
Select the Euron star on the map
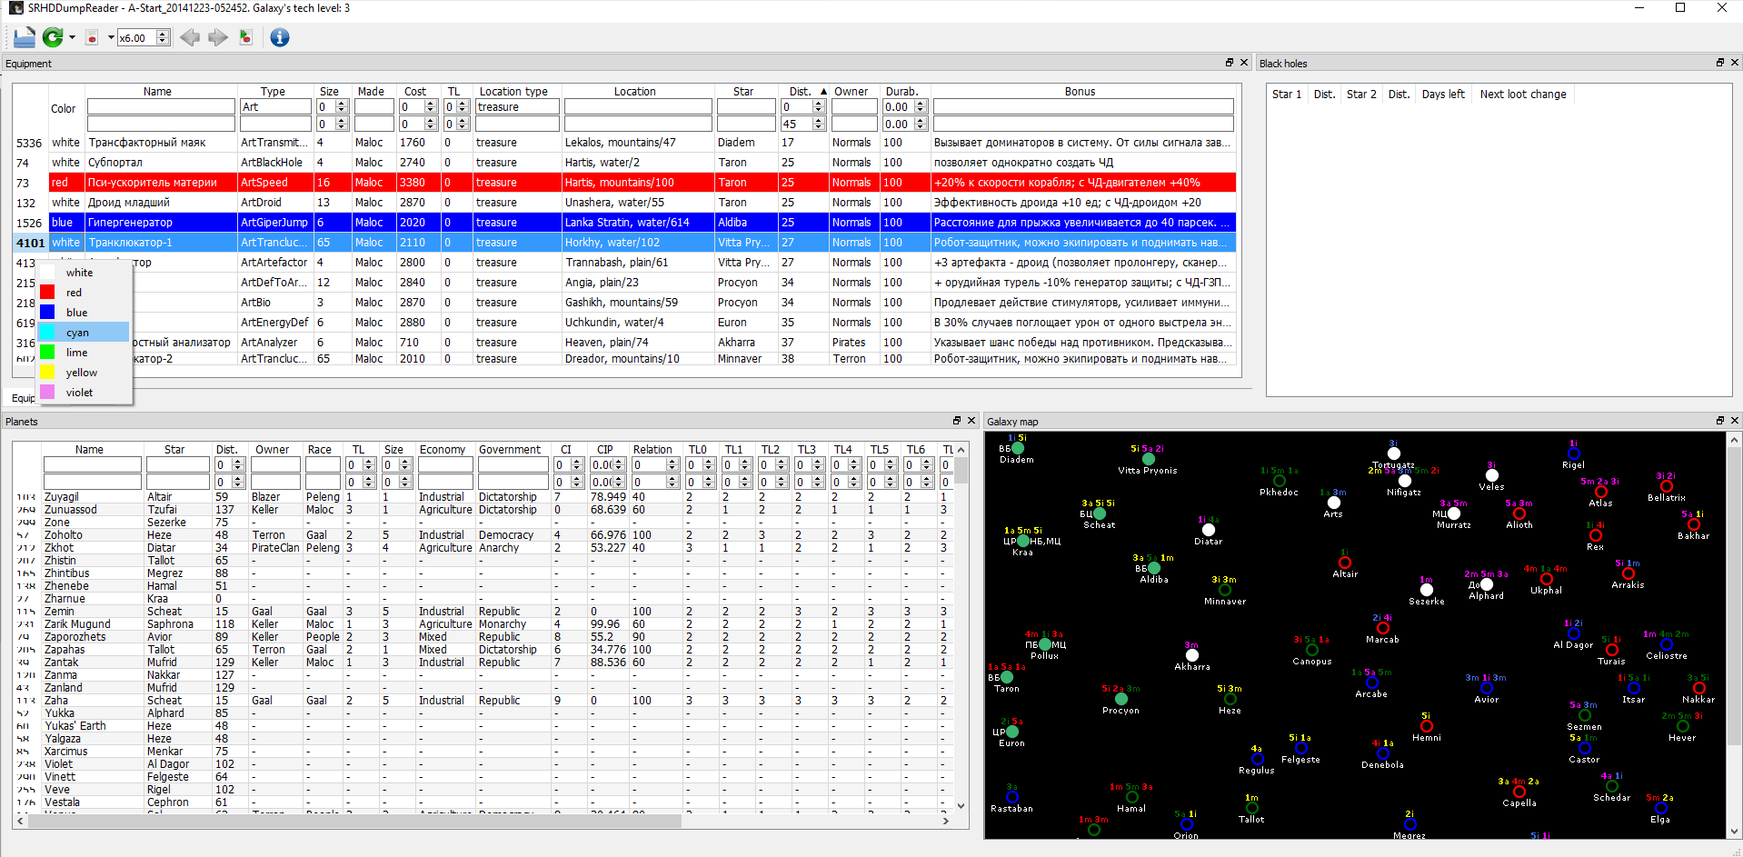tap(1012, 732)
